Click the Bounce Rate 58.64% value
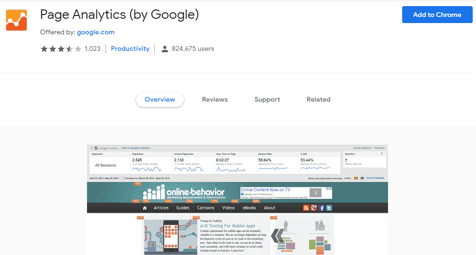This screenshot has height=255, width=476. [265, 160]
